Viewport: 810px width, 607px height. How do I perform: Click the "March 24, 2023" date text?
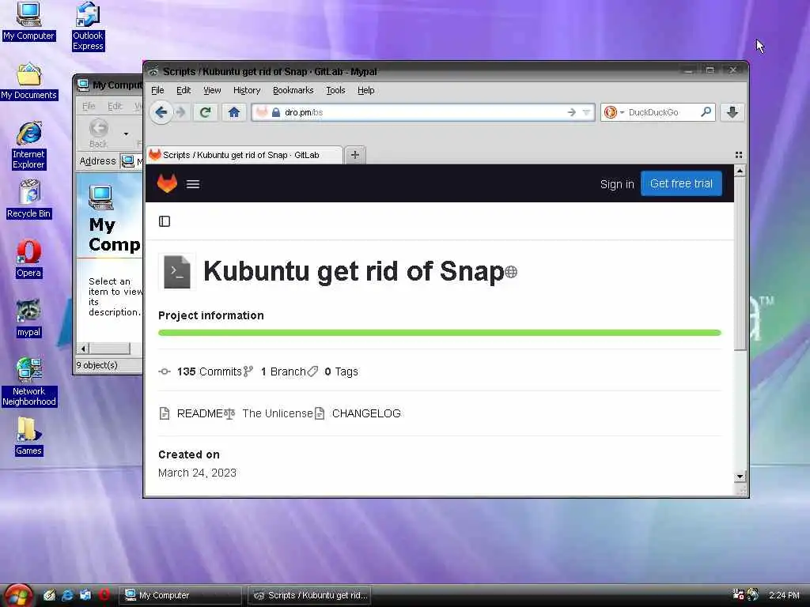click(x=197, y=473)
